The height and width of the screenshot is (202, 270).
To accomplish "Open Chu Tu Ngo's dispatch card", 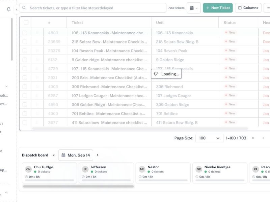I will tap(49, 173).
